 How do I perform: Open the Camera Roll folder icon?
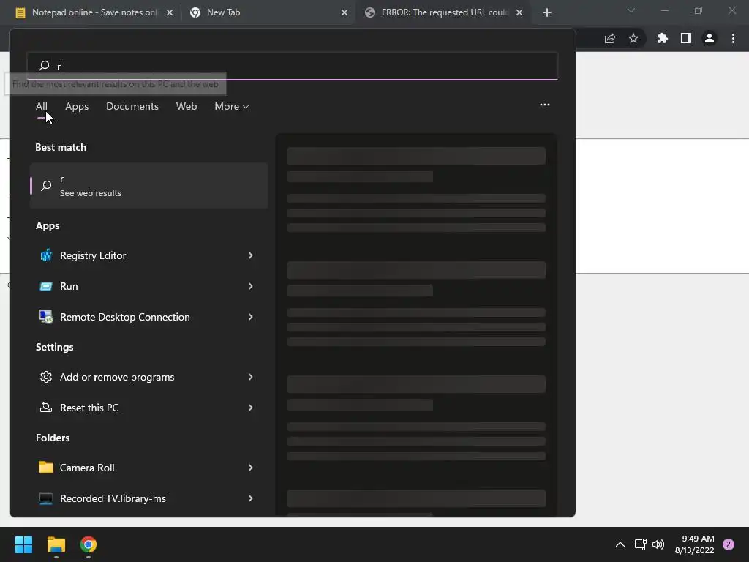[x=46, y=468]
